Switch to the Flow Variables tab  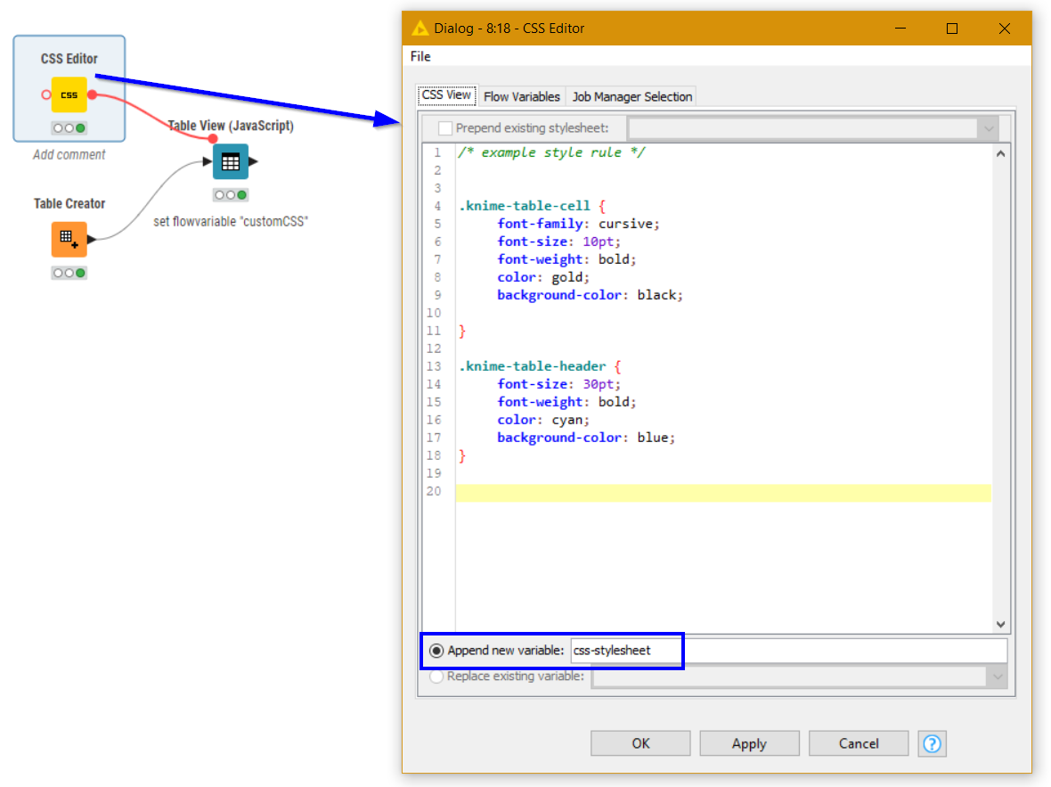pos(522,95)
